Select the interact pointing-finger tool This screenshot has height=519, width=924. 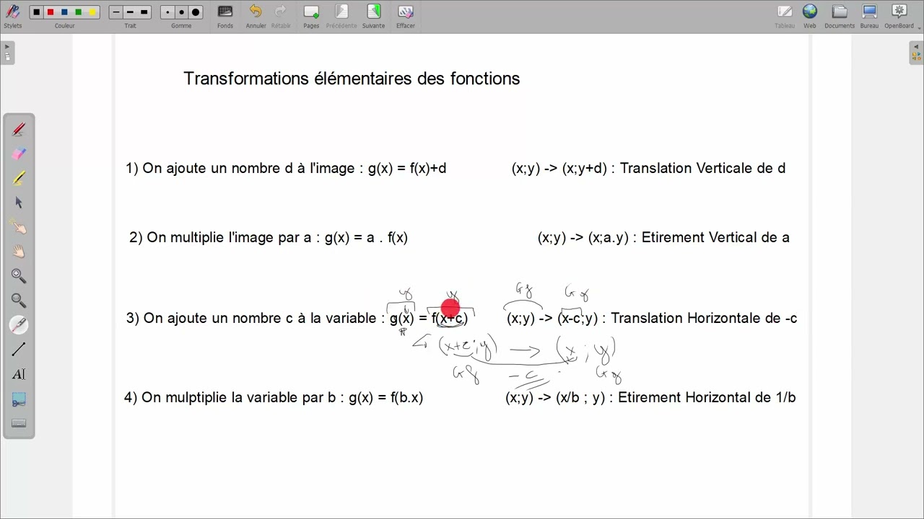click(x=19, y=227)
